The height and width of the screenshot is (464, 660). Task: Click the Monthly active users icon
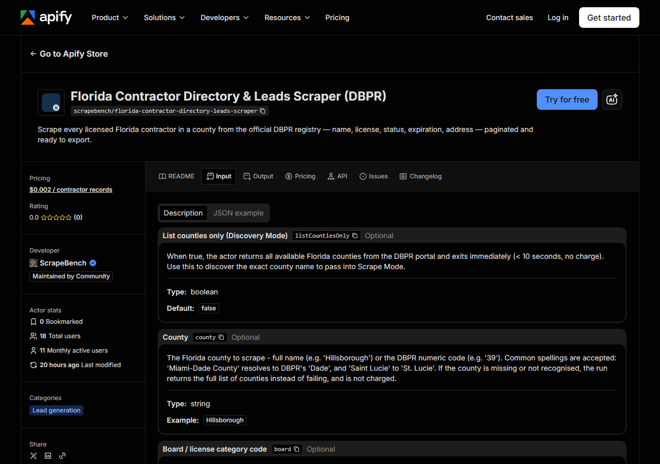34,351
